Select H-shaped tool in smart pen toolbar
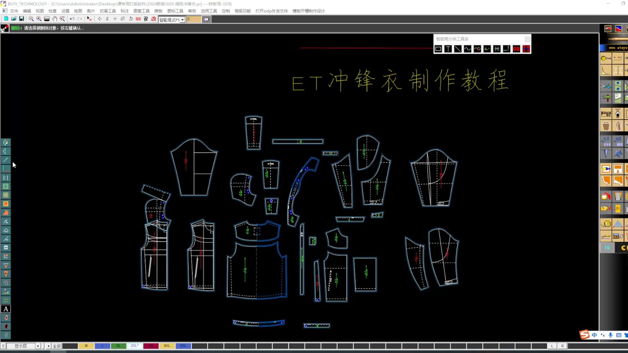The image size is (628, 353). pyautogui.click(x=497, y=49)
